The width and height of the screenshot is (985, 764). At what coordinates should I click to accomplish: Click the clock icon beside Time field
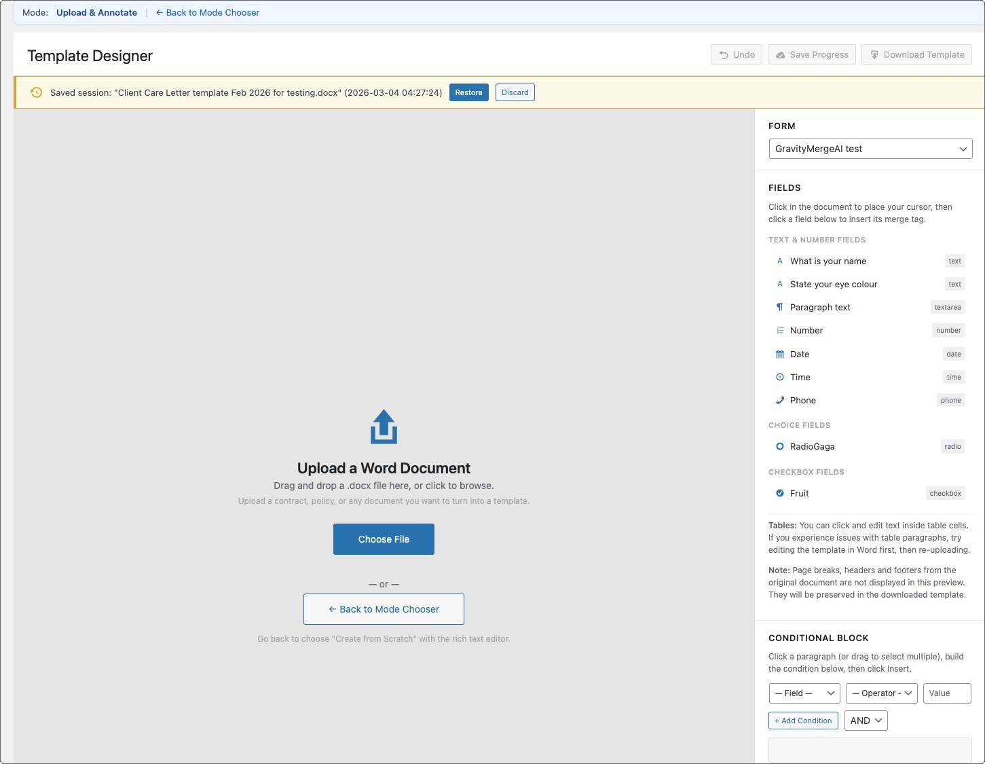click(780, 377)
